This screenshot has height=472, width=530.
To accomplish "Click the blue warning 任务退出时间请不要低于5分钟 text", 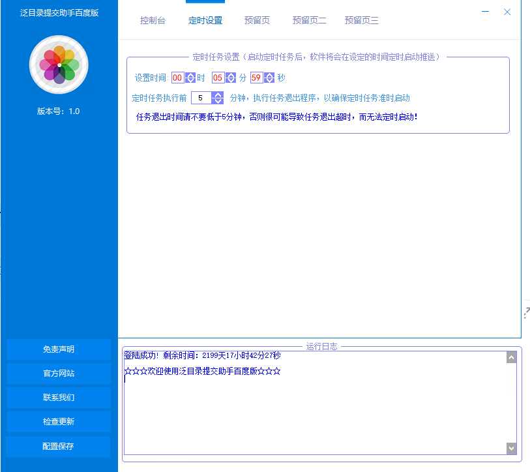I will [x=276, y=117].
